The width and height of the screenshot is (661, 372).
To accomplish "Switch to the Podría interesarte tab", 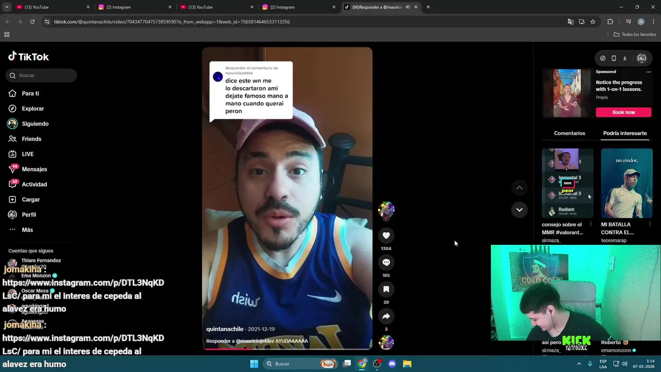I will tap(625, 133).
